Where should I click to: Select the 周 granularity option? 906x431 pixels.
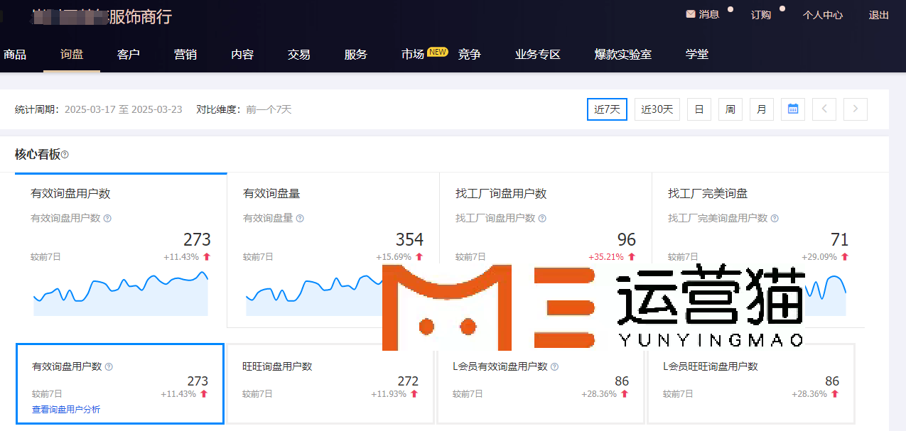tap(730, 109)
